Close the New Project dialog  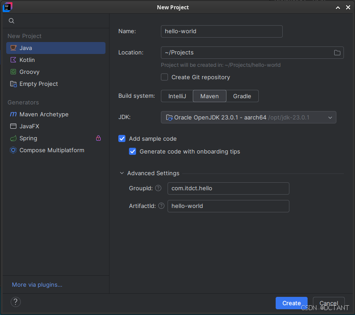pos(348,8)
